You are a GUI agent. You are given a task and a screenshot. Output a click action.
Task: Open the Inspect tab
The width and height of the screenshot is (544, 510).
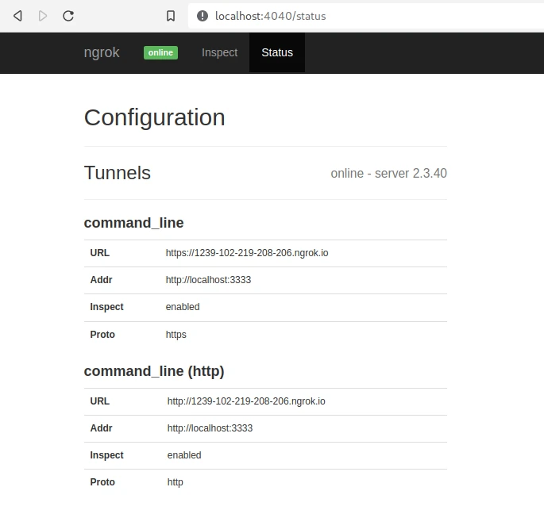(219, 52)
